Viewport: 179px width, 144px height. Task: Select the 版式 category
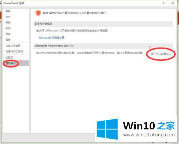point(8,28)
